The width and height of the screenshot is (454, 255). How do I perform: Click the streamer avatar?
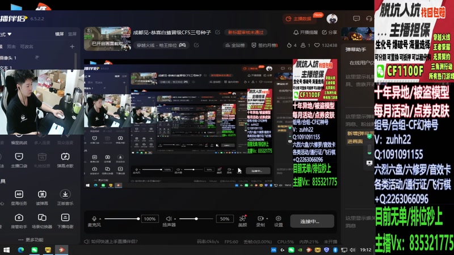tap(332, 19)
